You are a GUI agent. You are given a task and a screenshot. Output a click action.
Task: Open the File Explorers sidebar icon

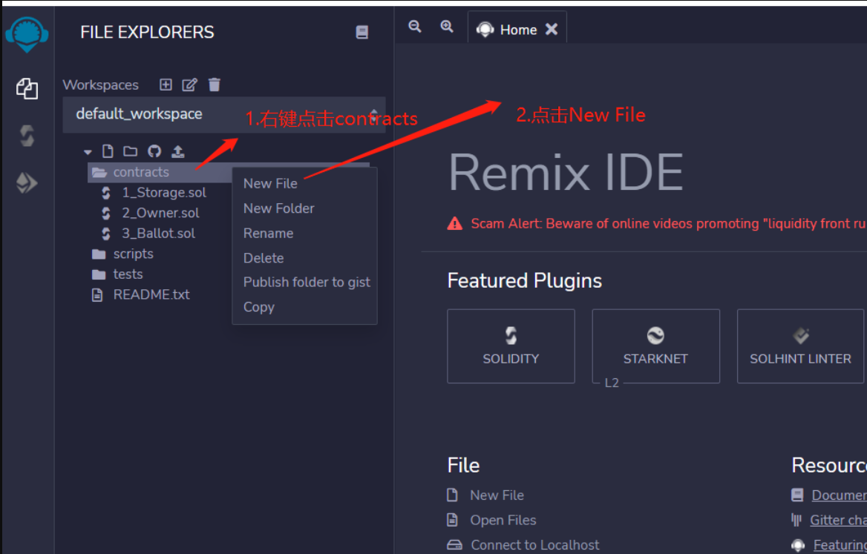[27, 88]
